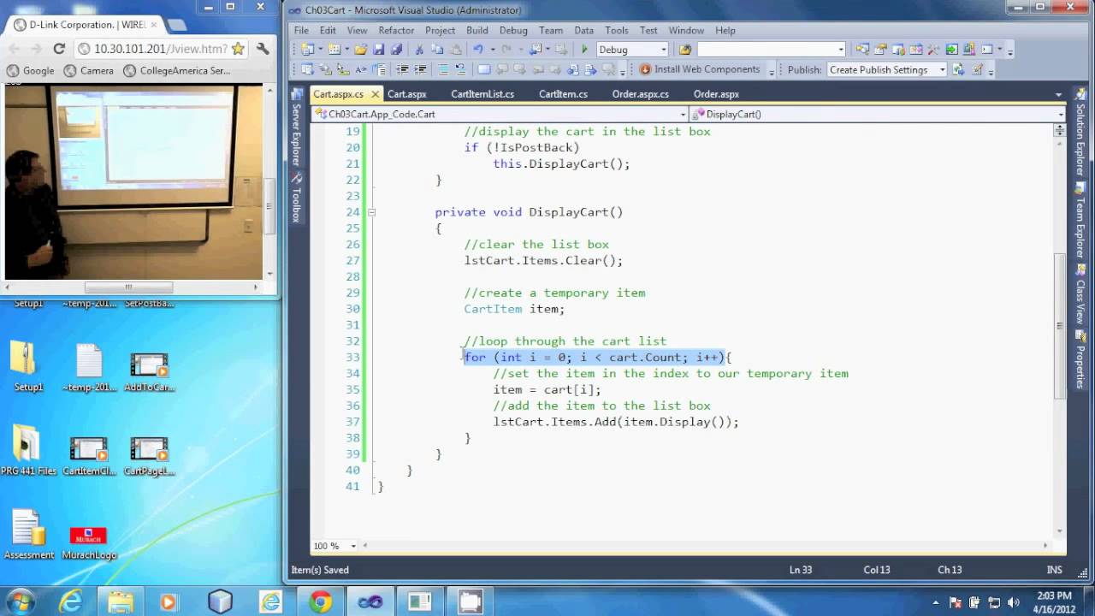Screen dimensions: 1095x616
Task: Click the Find in Files icon
Action: coord(684,50)
